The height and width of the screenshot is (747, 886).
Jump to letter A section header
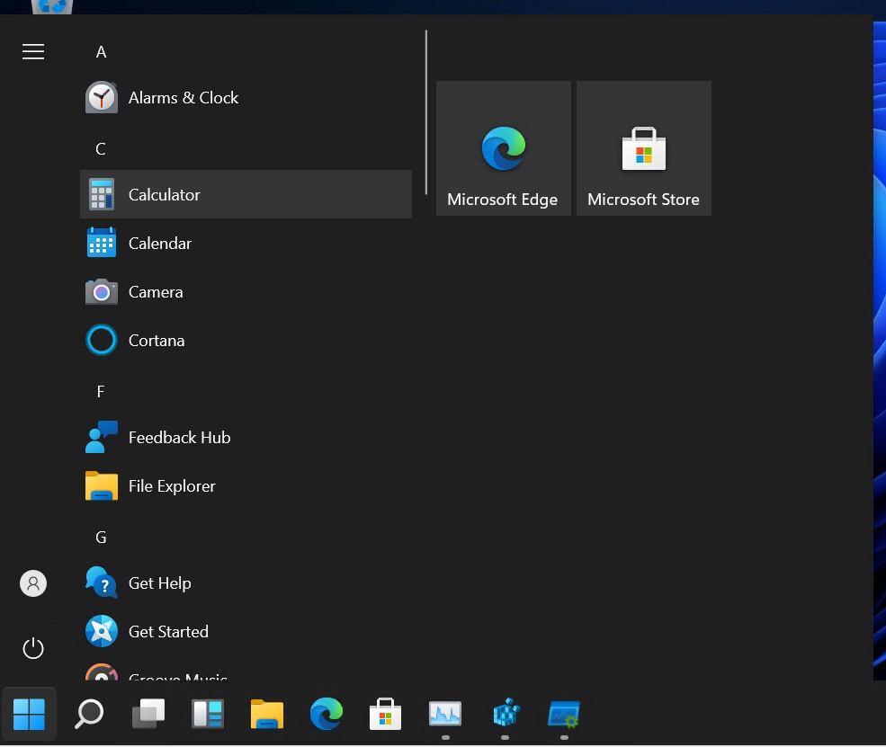pos(101,52)
